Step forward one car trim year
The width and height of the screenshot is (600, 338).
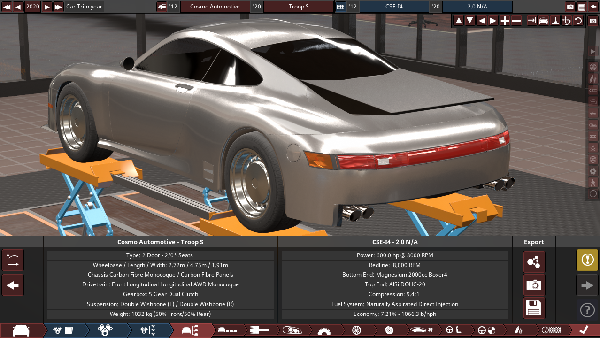[47, 7]
